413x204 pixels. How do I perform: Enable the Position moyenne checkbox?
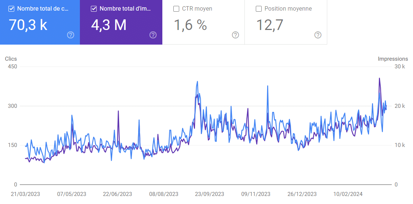(x=259, y=9)
